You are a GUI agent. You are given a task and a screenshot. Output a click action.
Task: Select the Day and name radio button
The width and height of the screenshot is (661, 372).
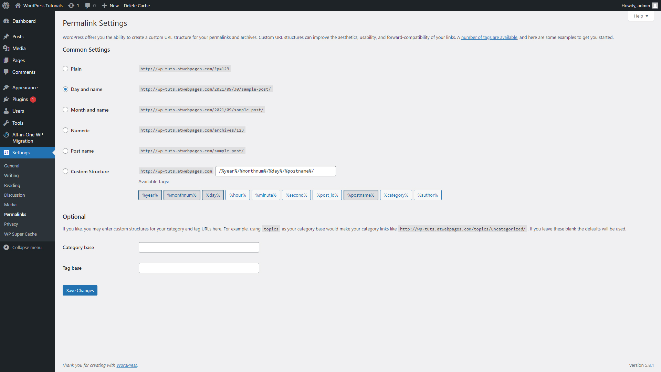point(65,89)
